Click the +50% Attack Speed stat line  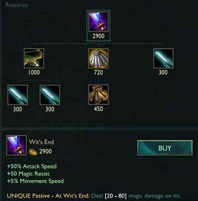point(32,166)
